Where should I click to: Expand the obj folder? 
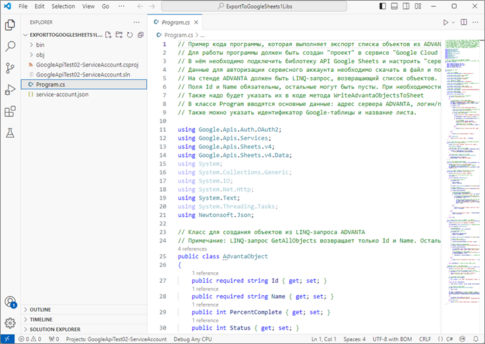[x=84, y=55]
